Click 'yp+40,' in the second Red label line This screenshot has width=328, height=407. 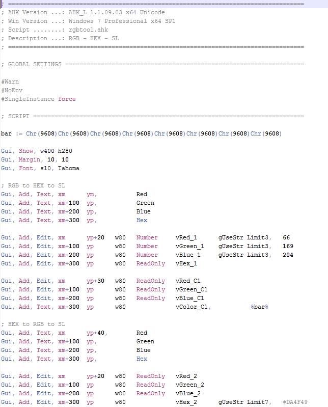click(97, 333)
